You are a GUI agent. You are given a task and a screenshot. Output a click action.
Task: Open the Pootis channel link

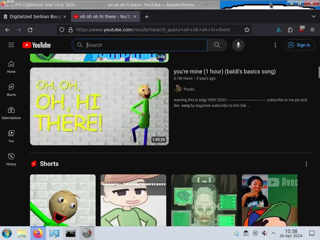[x=189, y=89]
